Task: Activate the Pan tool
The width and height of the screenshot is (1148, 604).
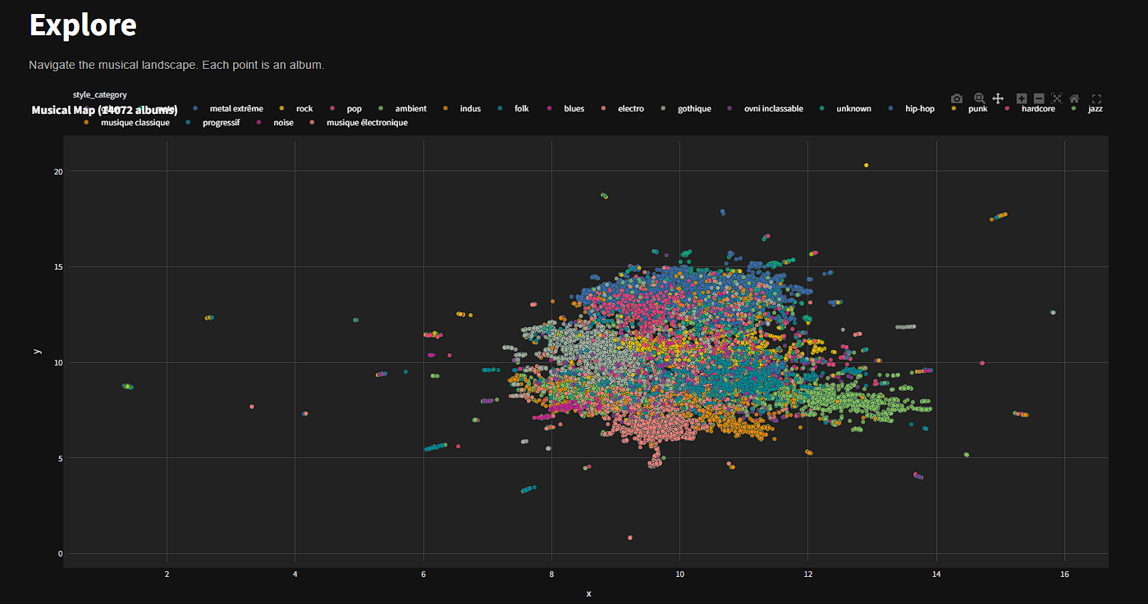Action: 998,98
